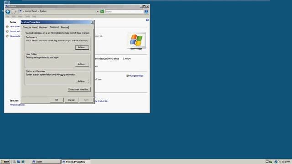Switch to System taskbar button
Screen dimensions: 292x164
pos(46,162)
